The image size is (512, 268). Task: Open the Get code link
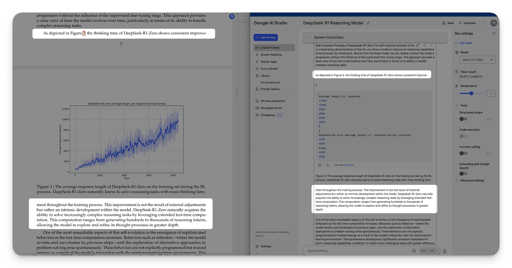466,43
